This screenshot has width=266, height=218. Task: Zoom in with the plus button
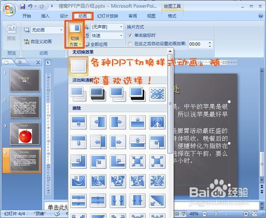pyautogui.click(x=246, y=214)
